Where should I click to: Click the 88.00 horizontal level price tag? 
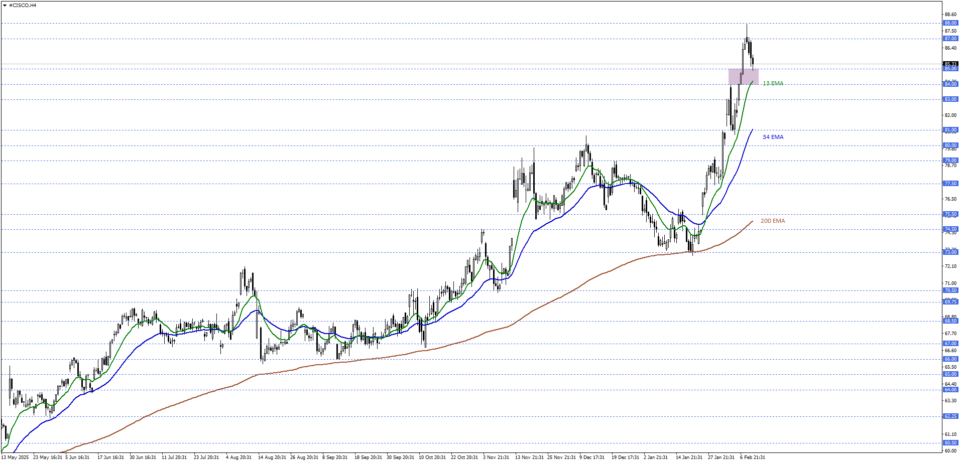point(950,23)
